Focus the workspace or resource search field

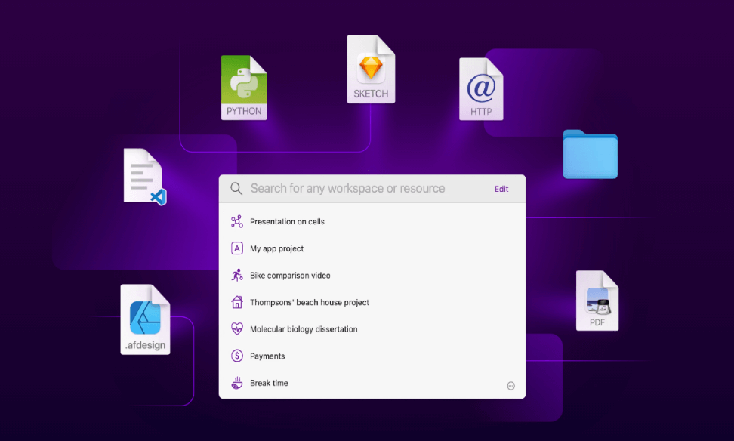(x=347, y=188)
